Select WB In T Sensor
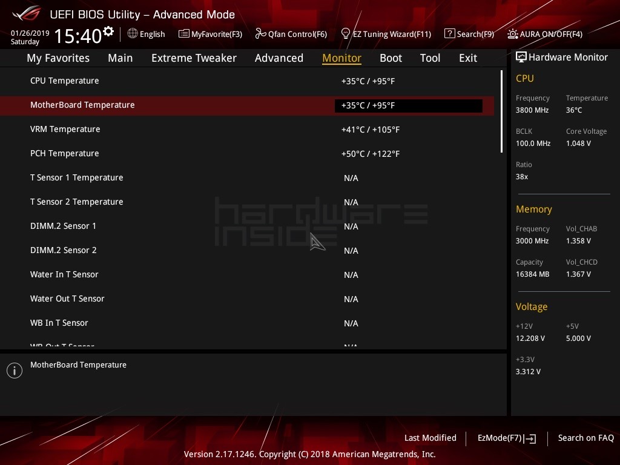 pyautogui.click(x=247, y=323)
